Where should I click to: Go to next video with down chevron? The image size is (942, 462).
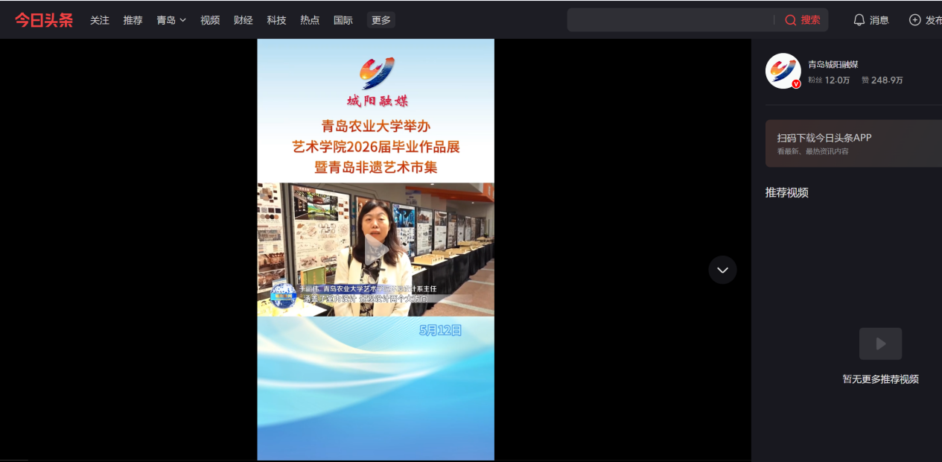[x=722, y=270]
